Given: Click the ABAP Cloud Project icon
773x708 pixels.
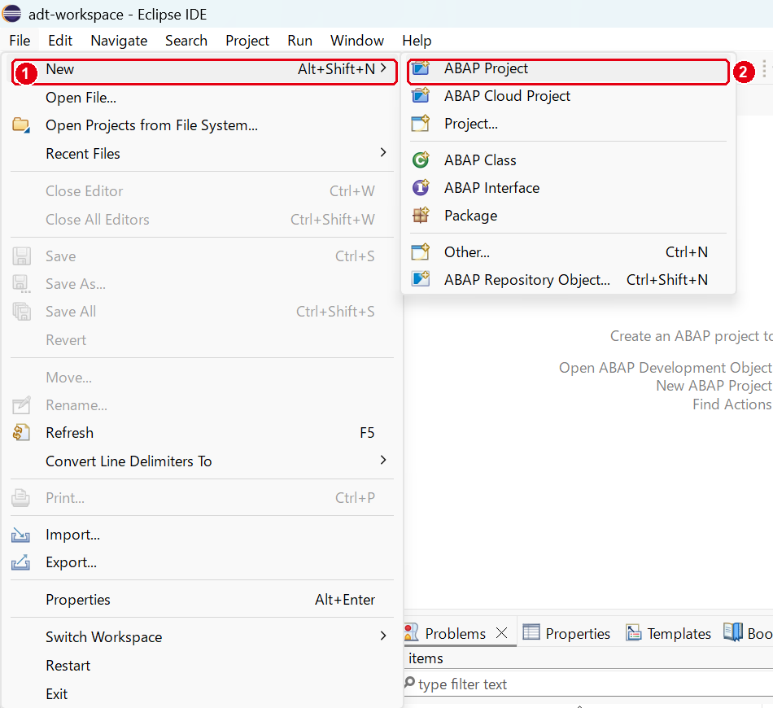Looking at the screenshot, I should tap(421, 95).
